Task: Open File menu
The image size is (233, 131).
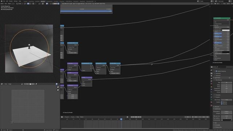Action: pyautogui.click(x=4, y=1)
